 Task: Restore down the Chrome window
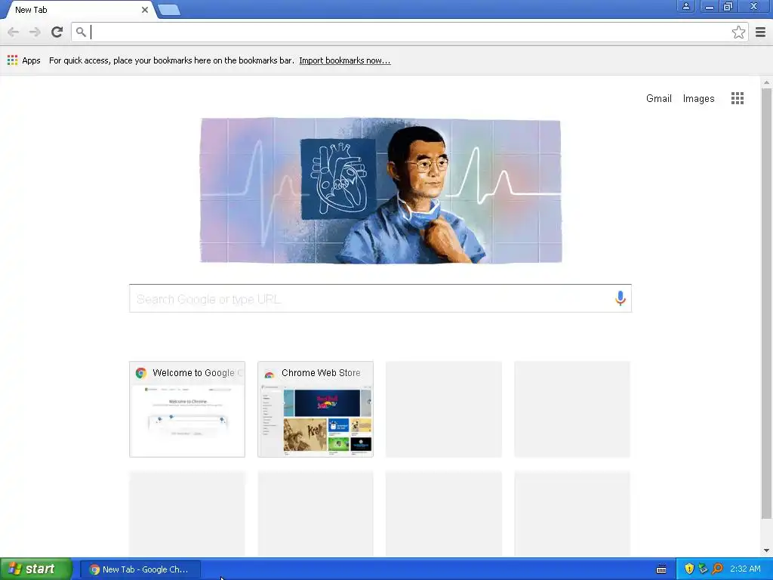[x=728, y=6]
